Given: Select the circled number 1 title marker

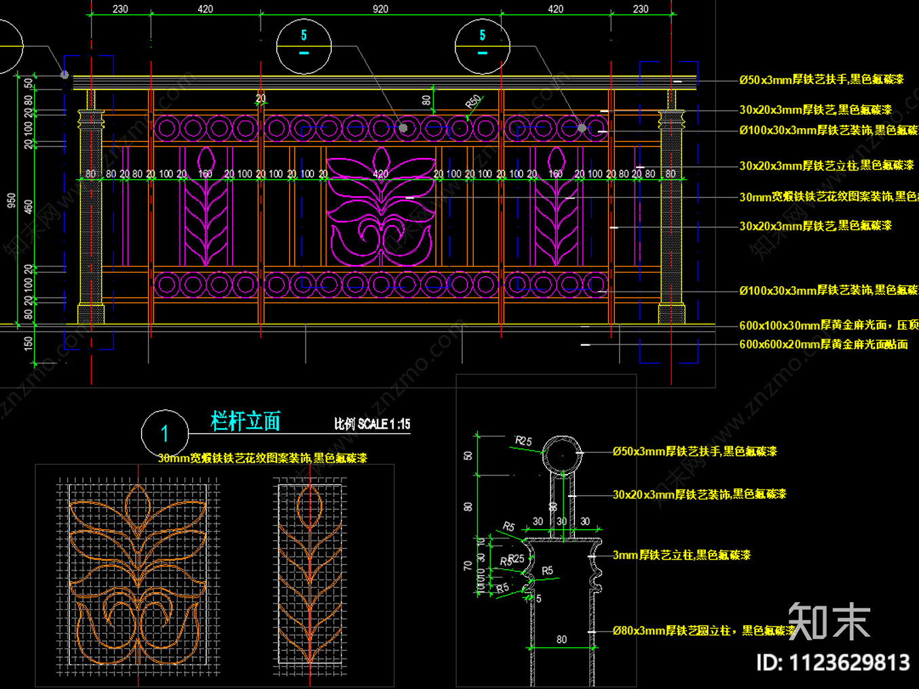Looking at the screenshot, I should click(164, 433).
